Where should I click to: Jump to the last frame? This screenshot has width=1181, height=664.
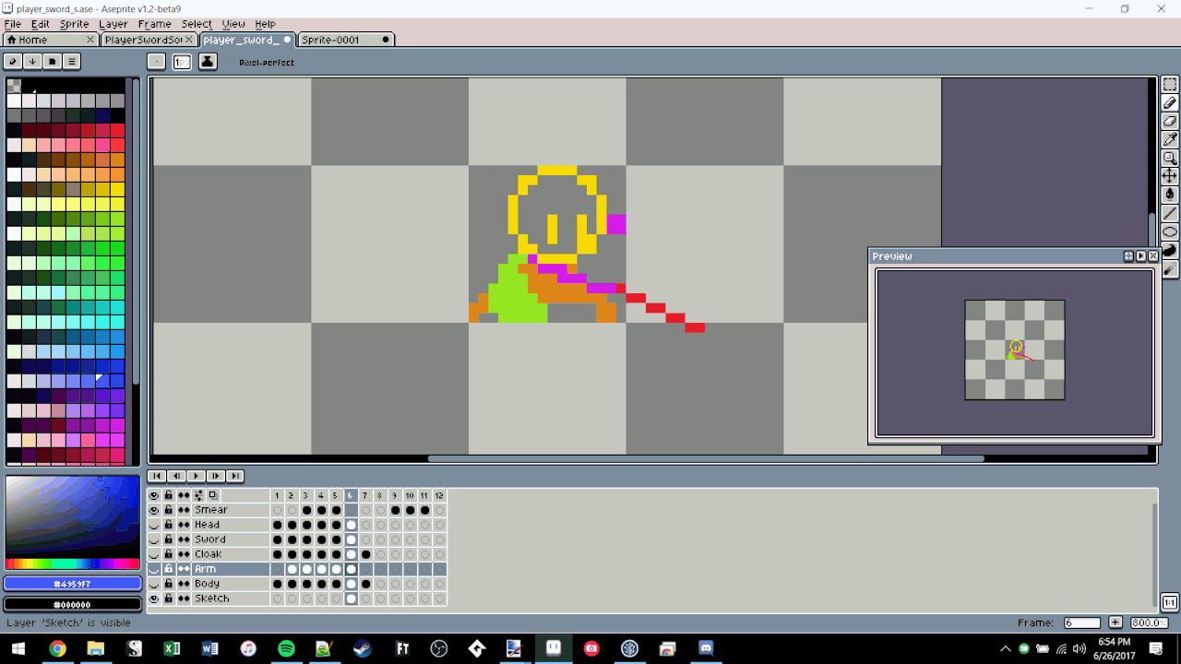235,476
